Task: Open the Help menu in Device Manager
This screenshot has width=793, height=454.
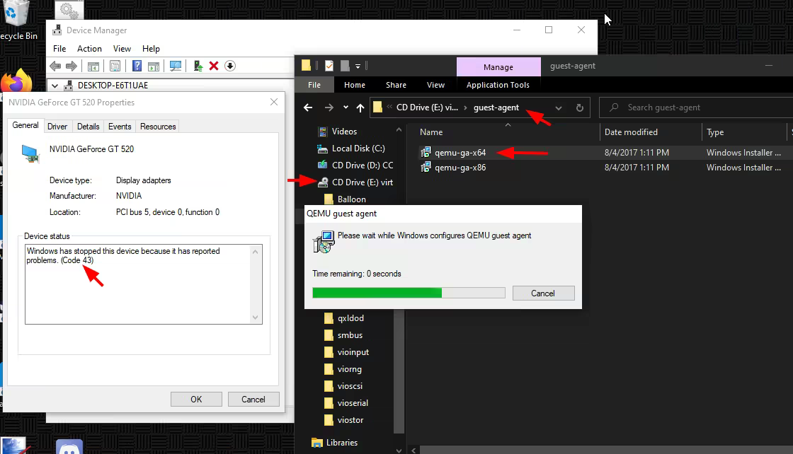Action: [x=151, y=49]
